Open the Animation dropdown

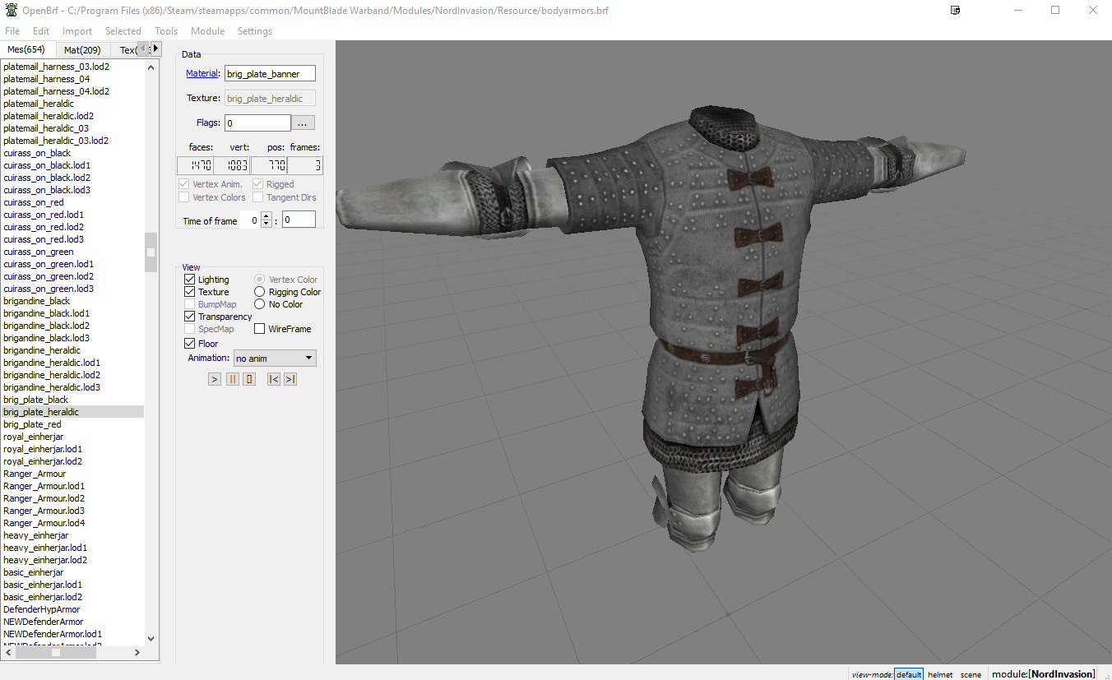(275, 359)
